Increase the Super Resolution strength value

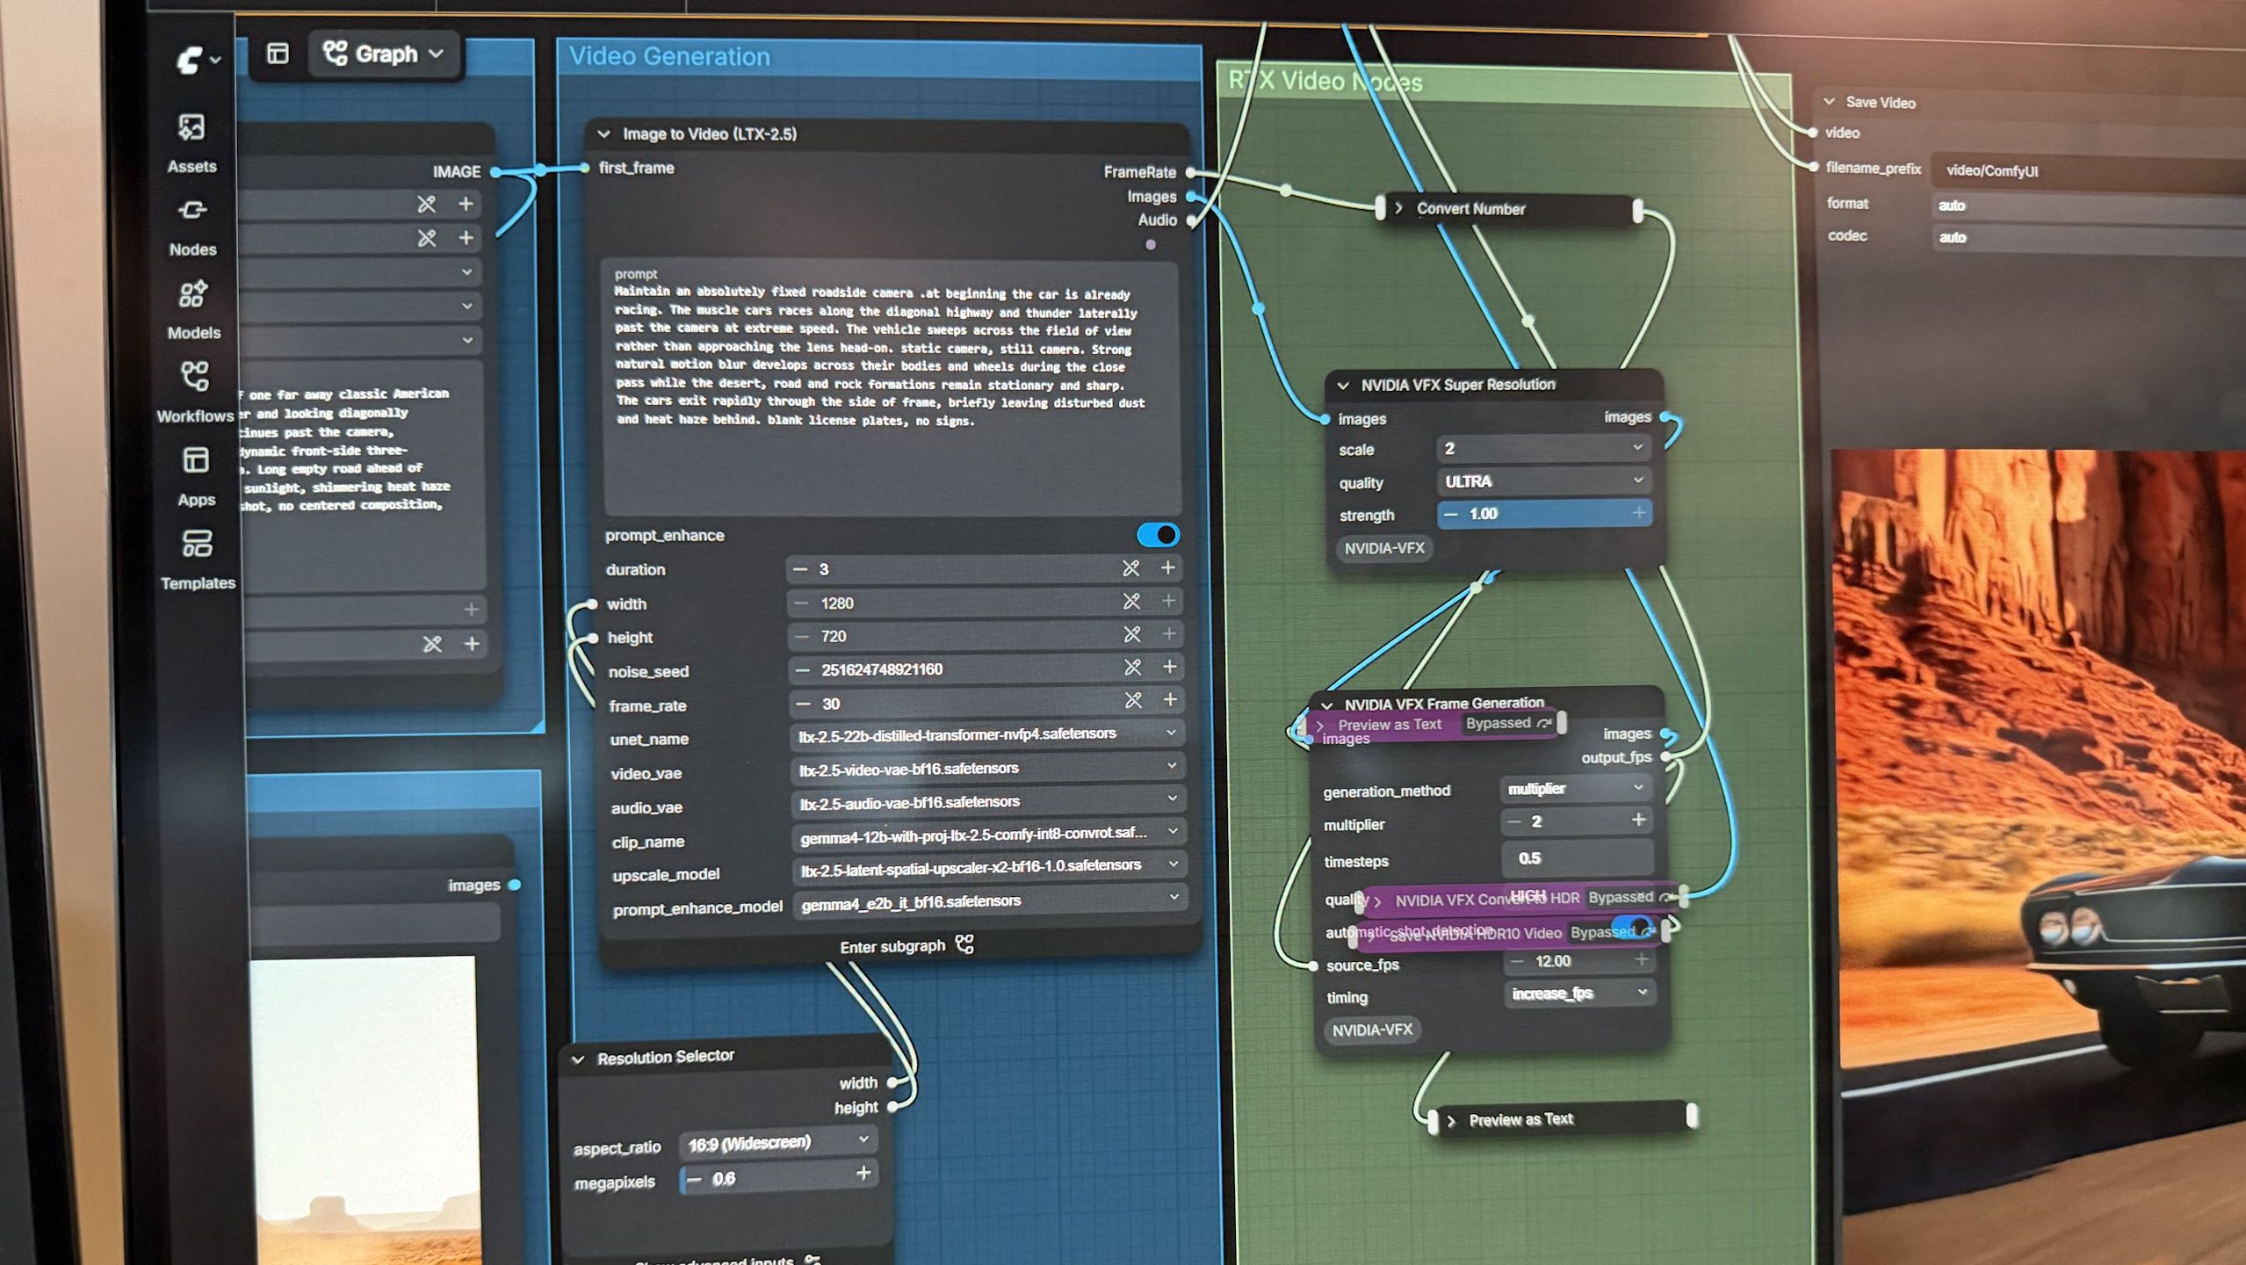click(1639, 513)
